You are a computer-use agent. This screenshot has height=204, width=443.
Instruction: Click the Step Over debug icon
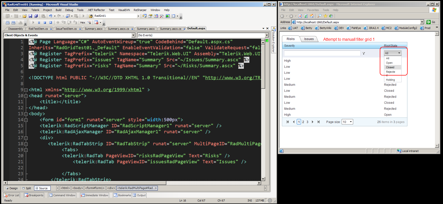coord(69,22)
